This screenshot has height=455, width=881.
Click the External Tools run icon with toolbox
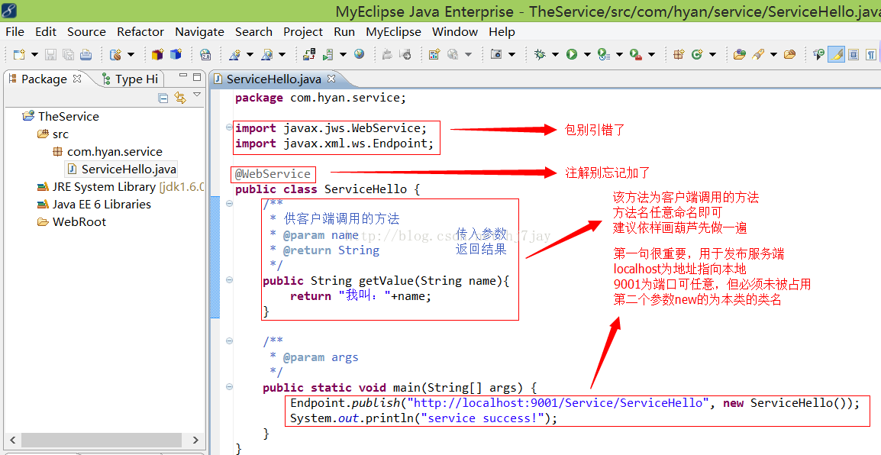click(636, 54)
